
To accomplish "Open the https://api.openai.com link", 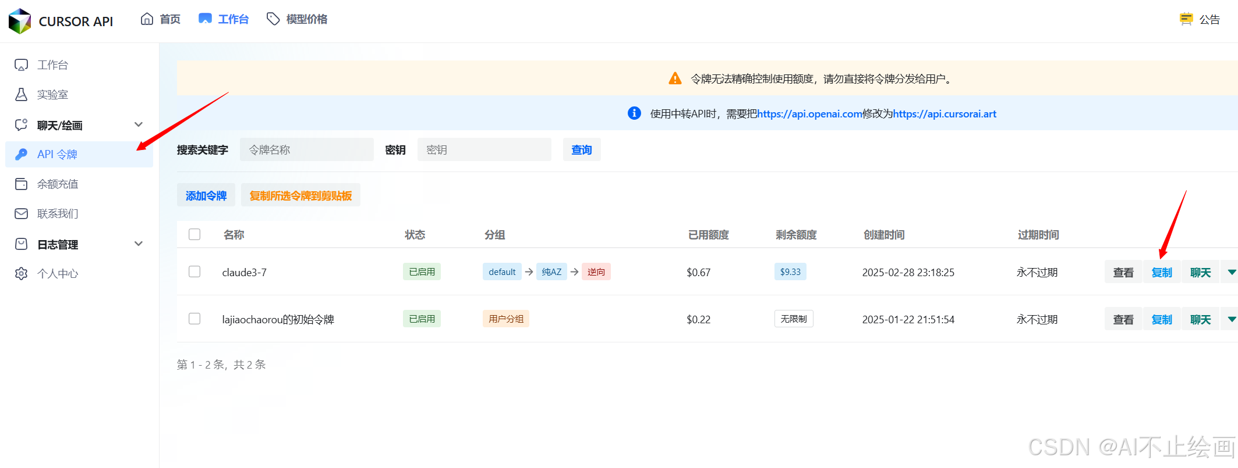I will (810, 113).
